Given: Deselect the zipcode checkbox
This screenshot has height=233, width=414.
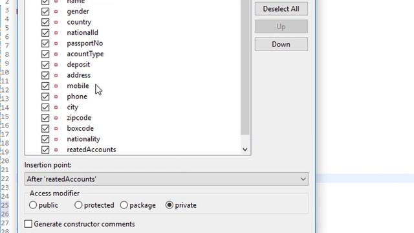Looking at the screenshot, I should click(x=45, y=118).
